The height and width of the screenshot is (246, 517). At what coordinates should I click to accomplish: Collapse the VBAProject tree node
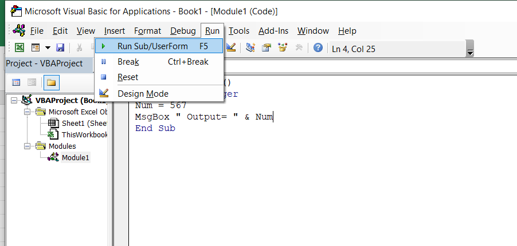(x=15, y=100)
